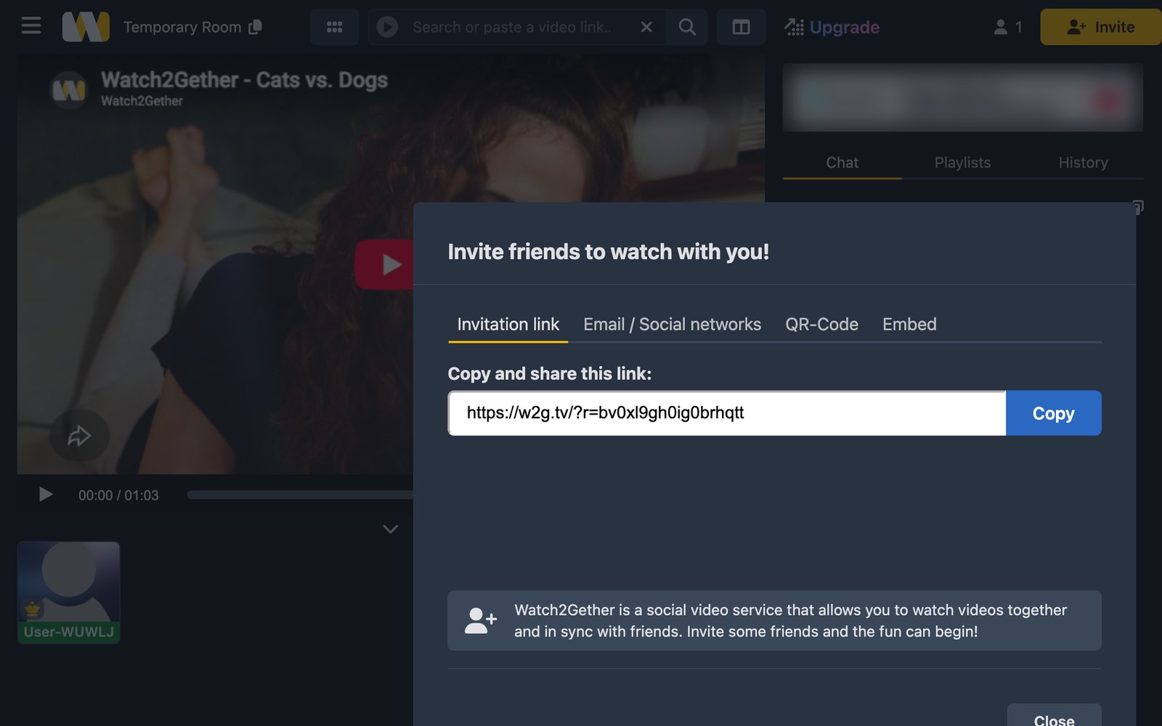Click the Upgrade link
This screenshot has width=1162, height=726.
tap(832, 27)
